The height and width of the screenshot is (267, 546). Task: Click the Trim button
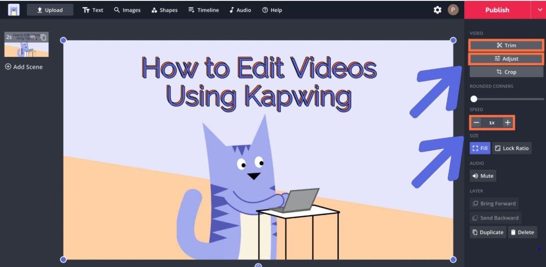click(x=506, y=45)
